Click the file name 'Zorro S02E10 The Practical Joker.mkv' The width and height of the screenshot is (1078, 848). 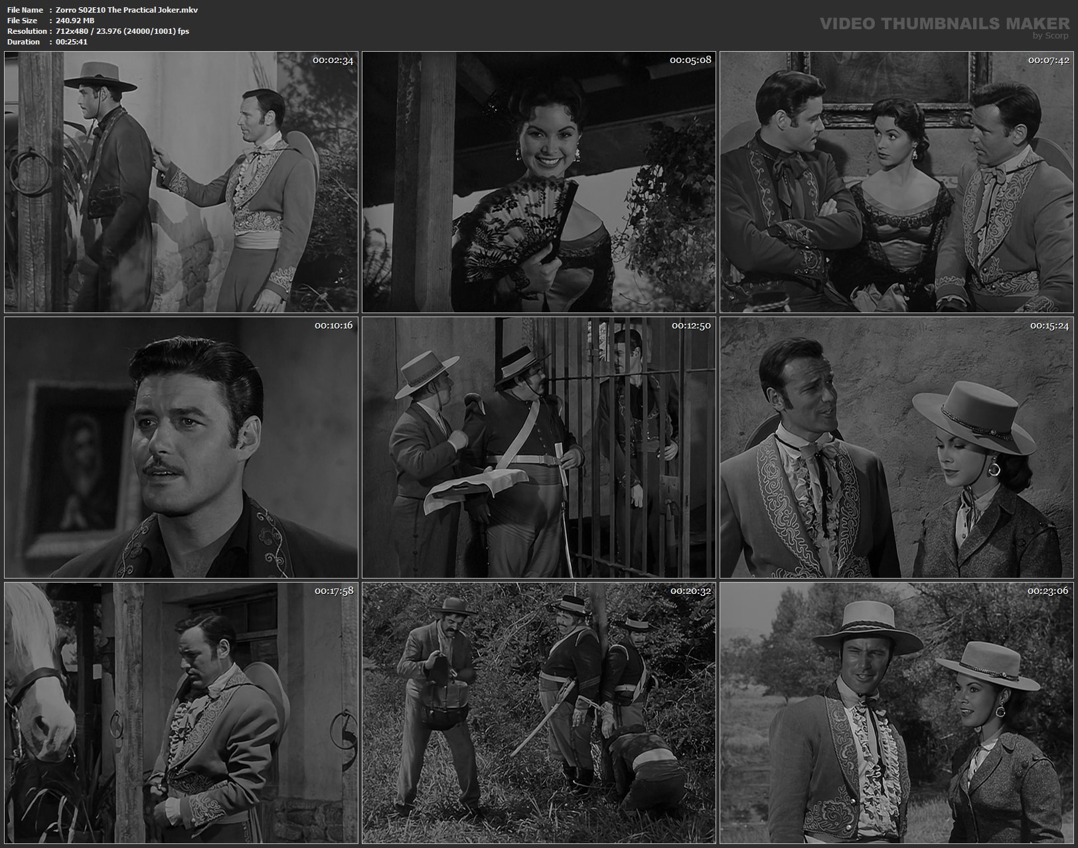(127, 10)
